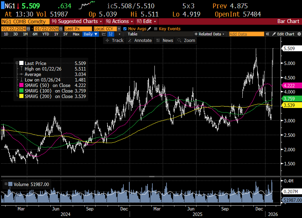The height and width of the screenshot is (218, 302).
Task: Click the double-chevron collapse icon
Action: 267,34
